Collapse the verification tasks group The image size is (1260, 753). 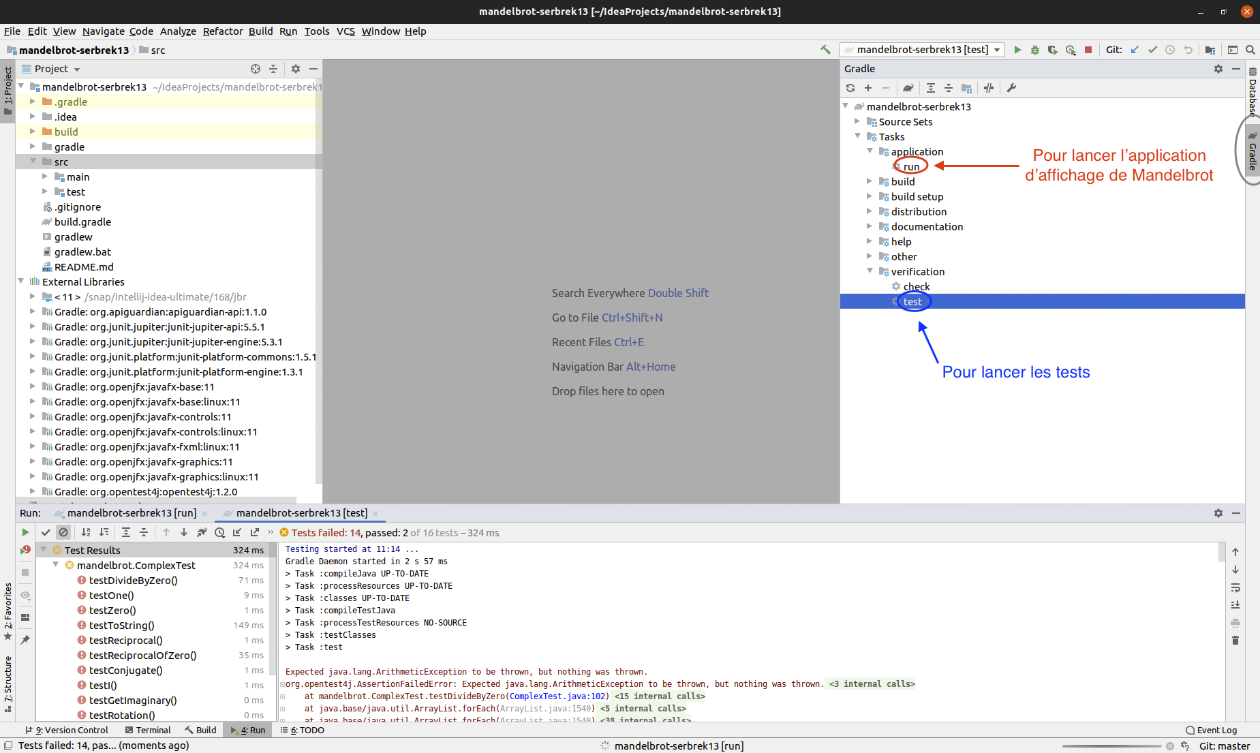(x=870, y=271)
